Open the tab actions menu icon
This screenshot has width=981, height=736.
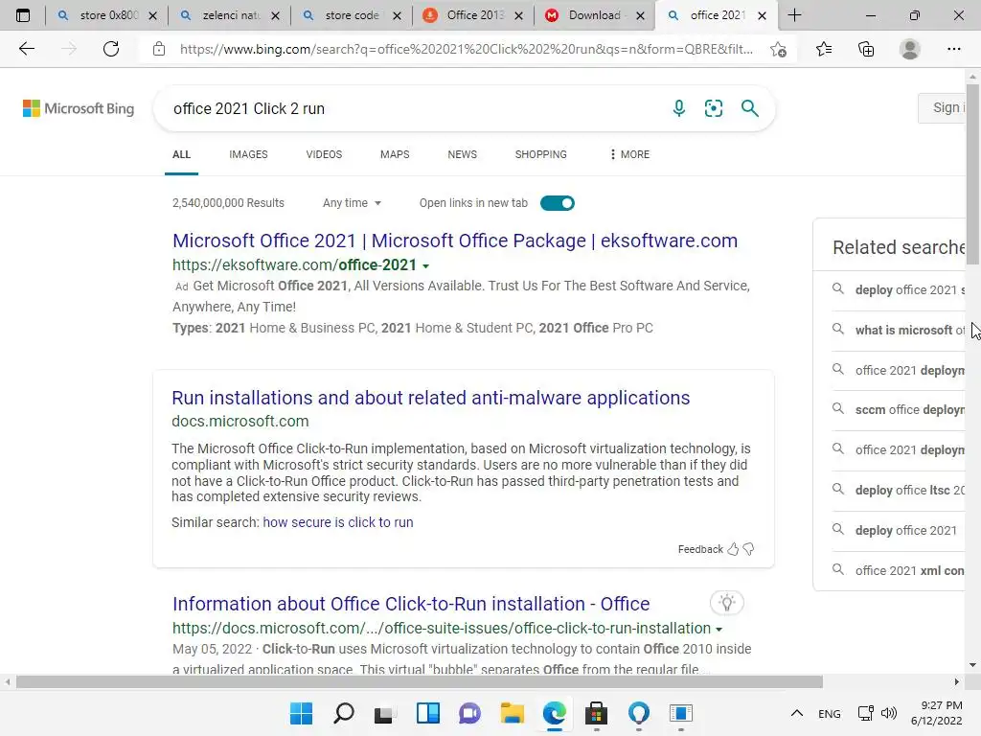coord(23,15)
